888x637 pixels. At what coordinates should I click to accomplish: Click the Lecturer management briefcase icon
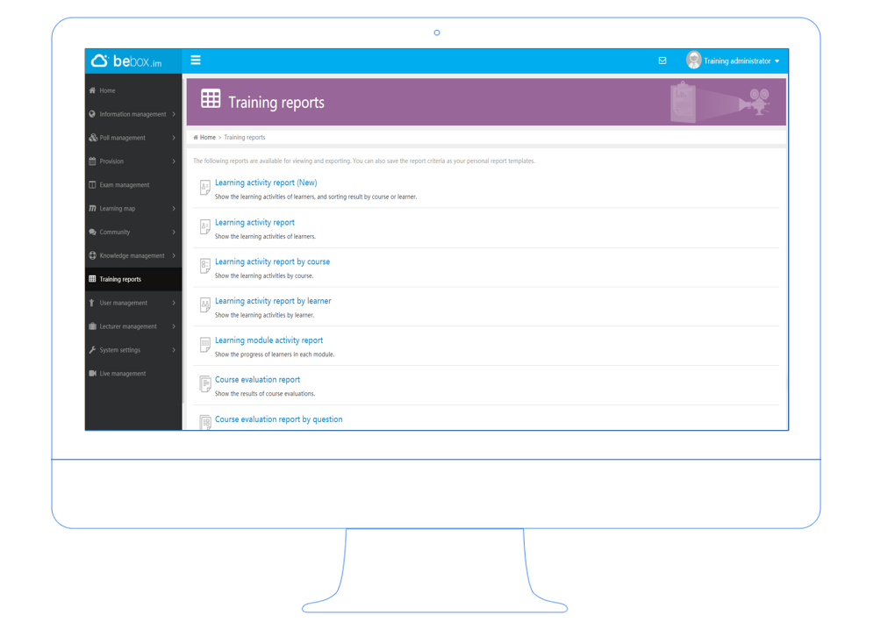92,326
